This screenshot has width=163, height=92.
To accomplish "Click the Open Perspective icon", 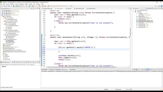I will click(159, 6).
